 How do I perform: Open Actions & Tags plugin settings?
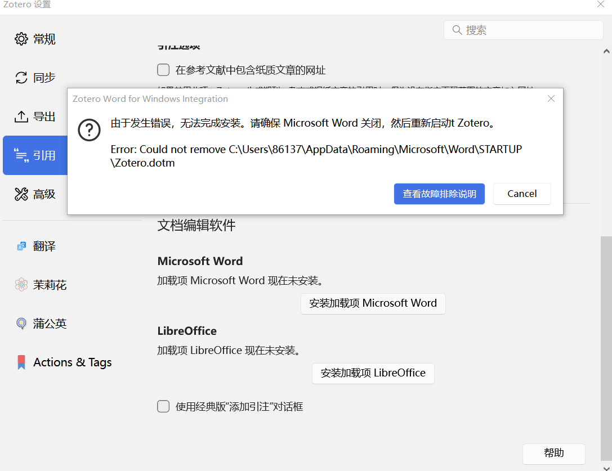click(72, 362)
